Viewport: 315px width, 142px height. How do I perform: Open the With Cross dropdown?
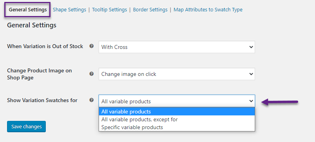177,47
